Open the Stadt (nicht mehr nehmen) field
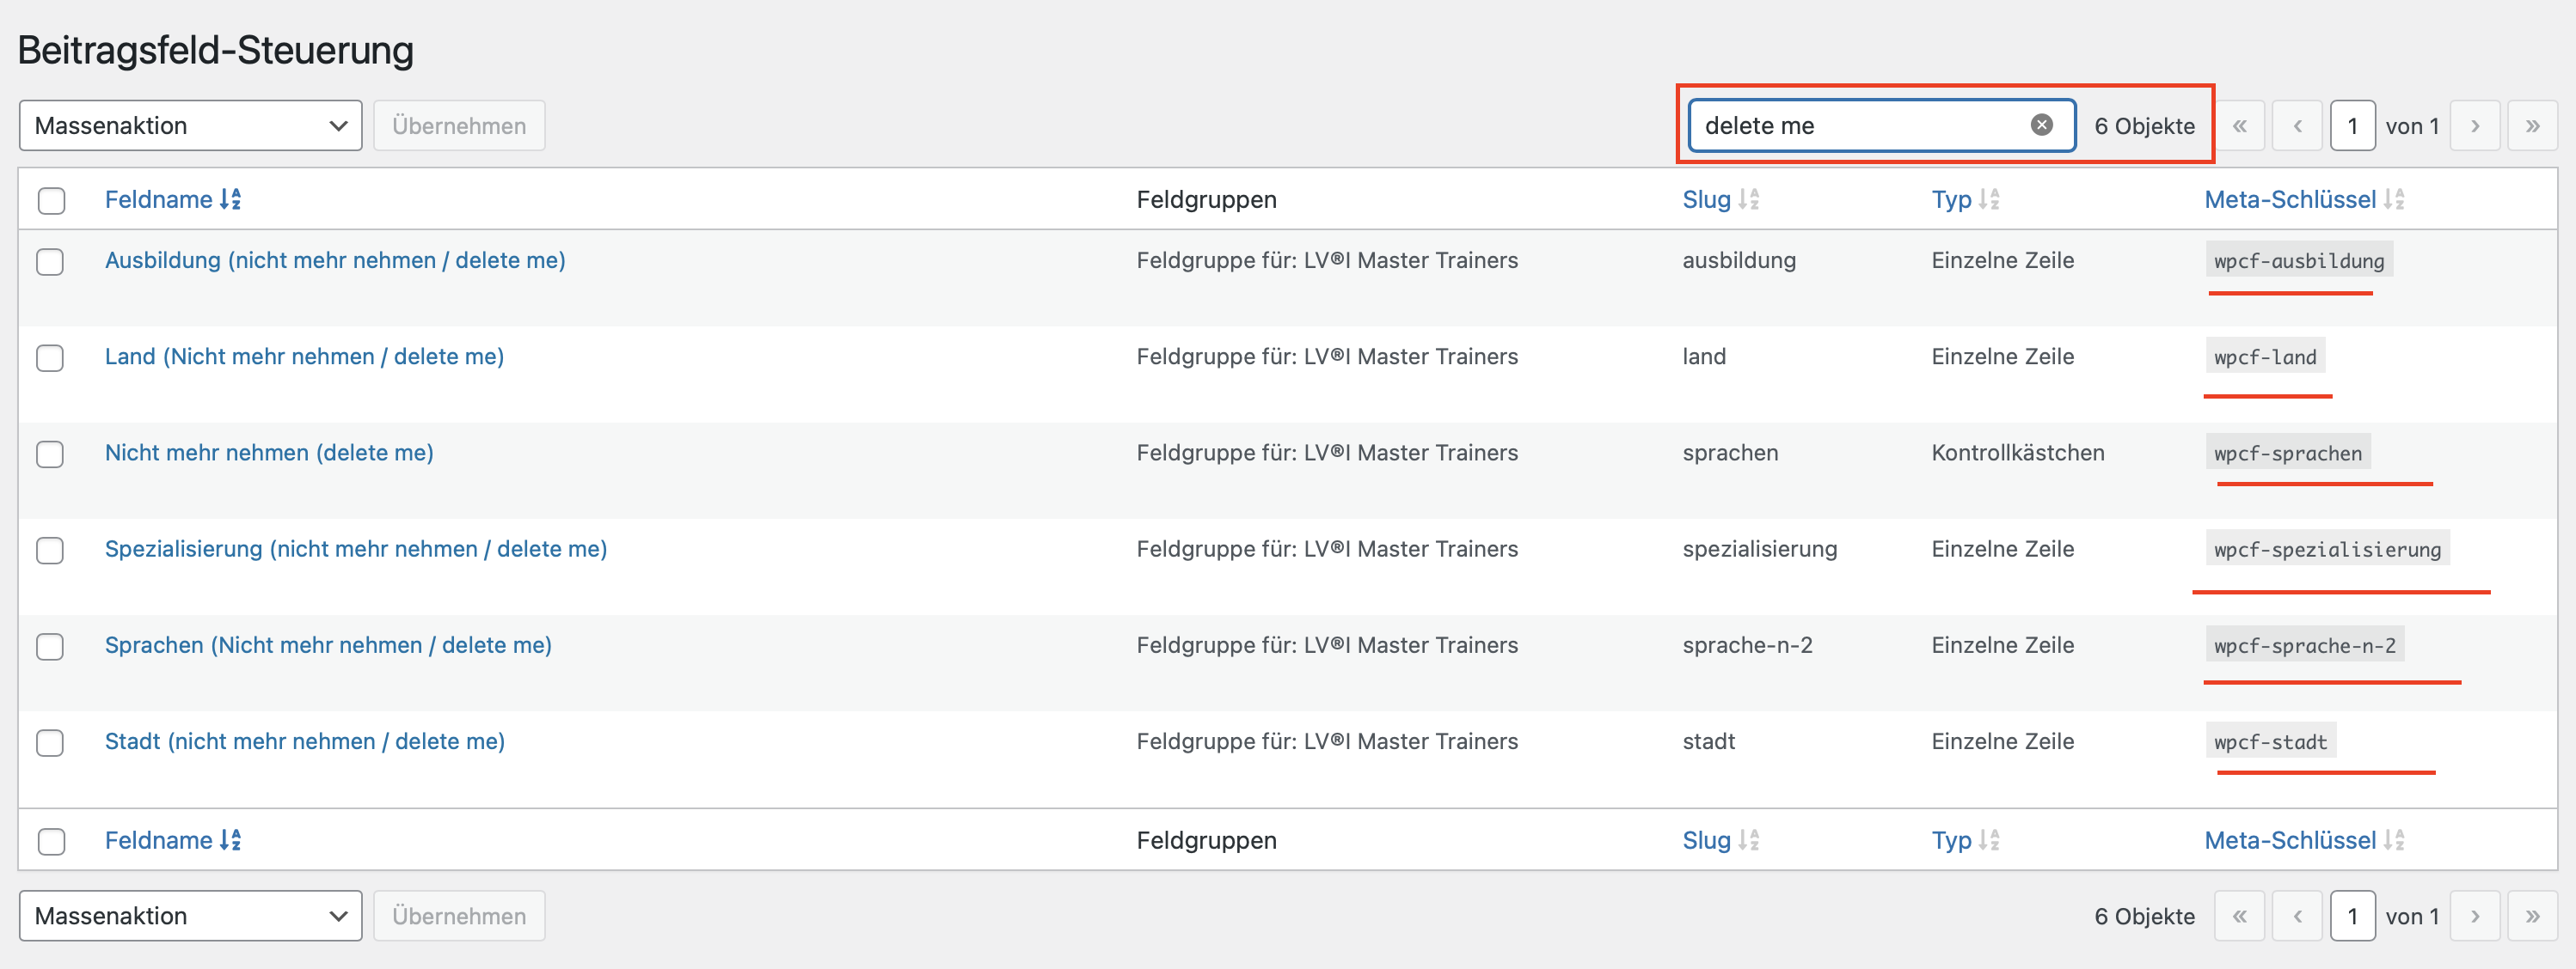Image resolution: width=2576 pixels, height=969 pixels. pyautogui.click(x=305, y=741)
